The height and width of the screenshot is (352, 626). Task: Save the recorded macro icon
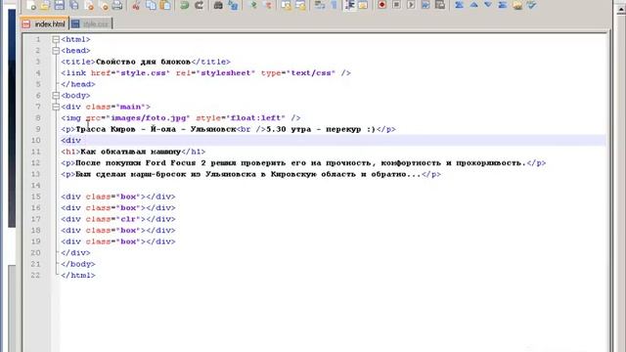pyautogui.click(x=439, y=5)
